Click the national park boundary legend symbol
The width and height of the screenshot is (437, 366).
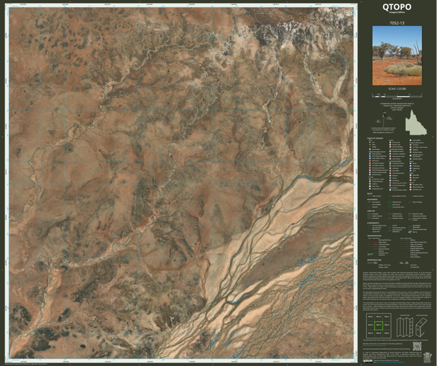tap(390, 203)
